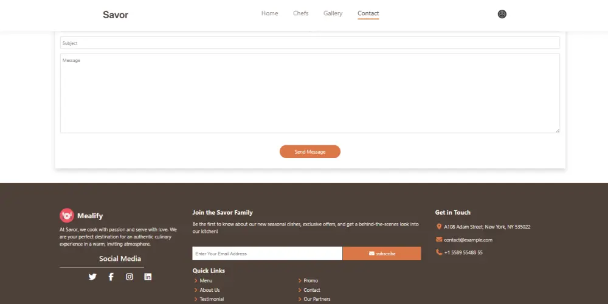The width and height of the screenshot is (608, 304).
Task: Toggle dark mode with the face icon
Action: tap(502, 14)
